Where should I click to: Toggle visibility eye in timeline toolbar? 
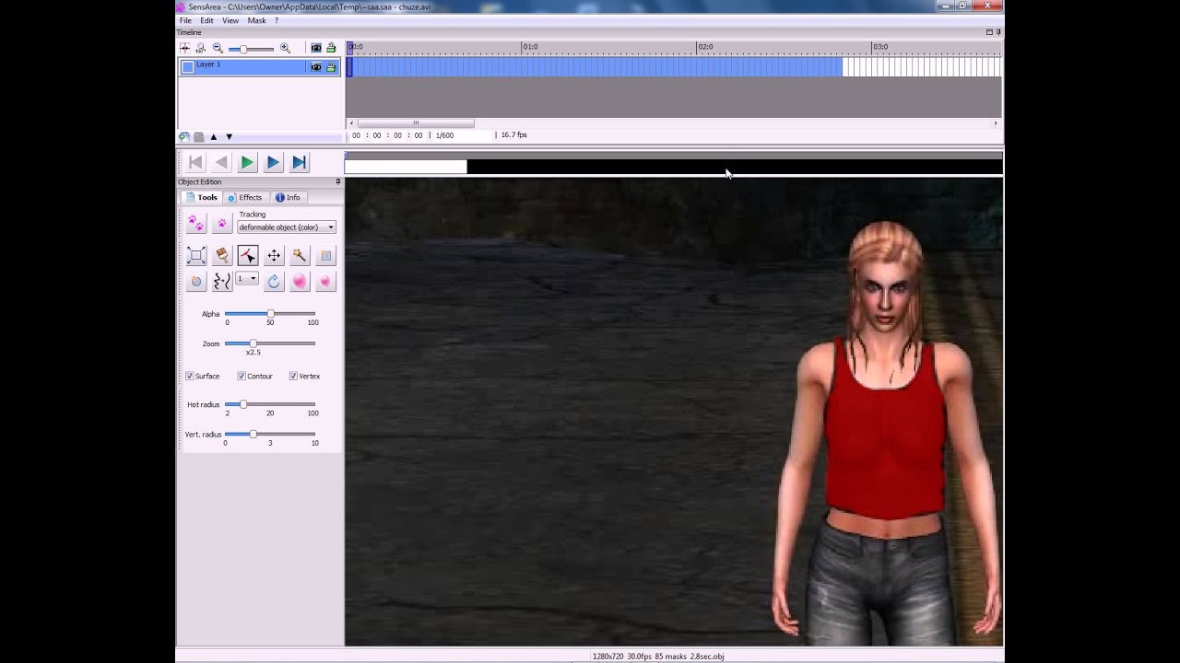tap(316, 48)
